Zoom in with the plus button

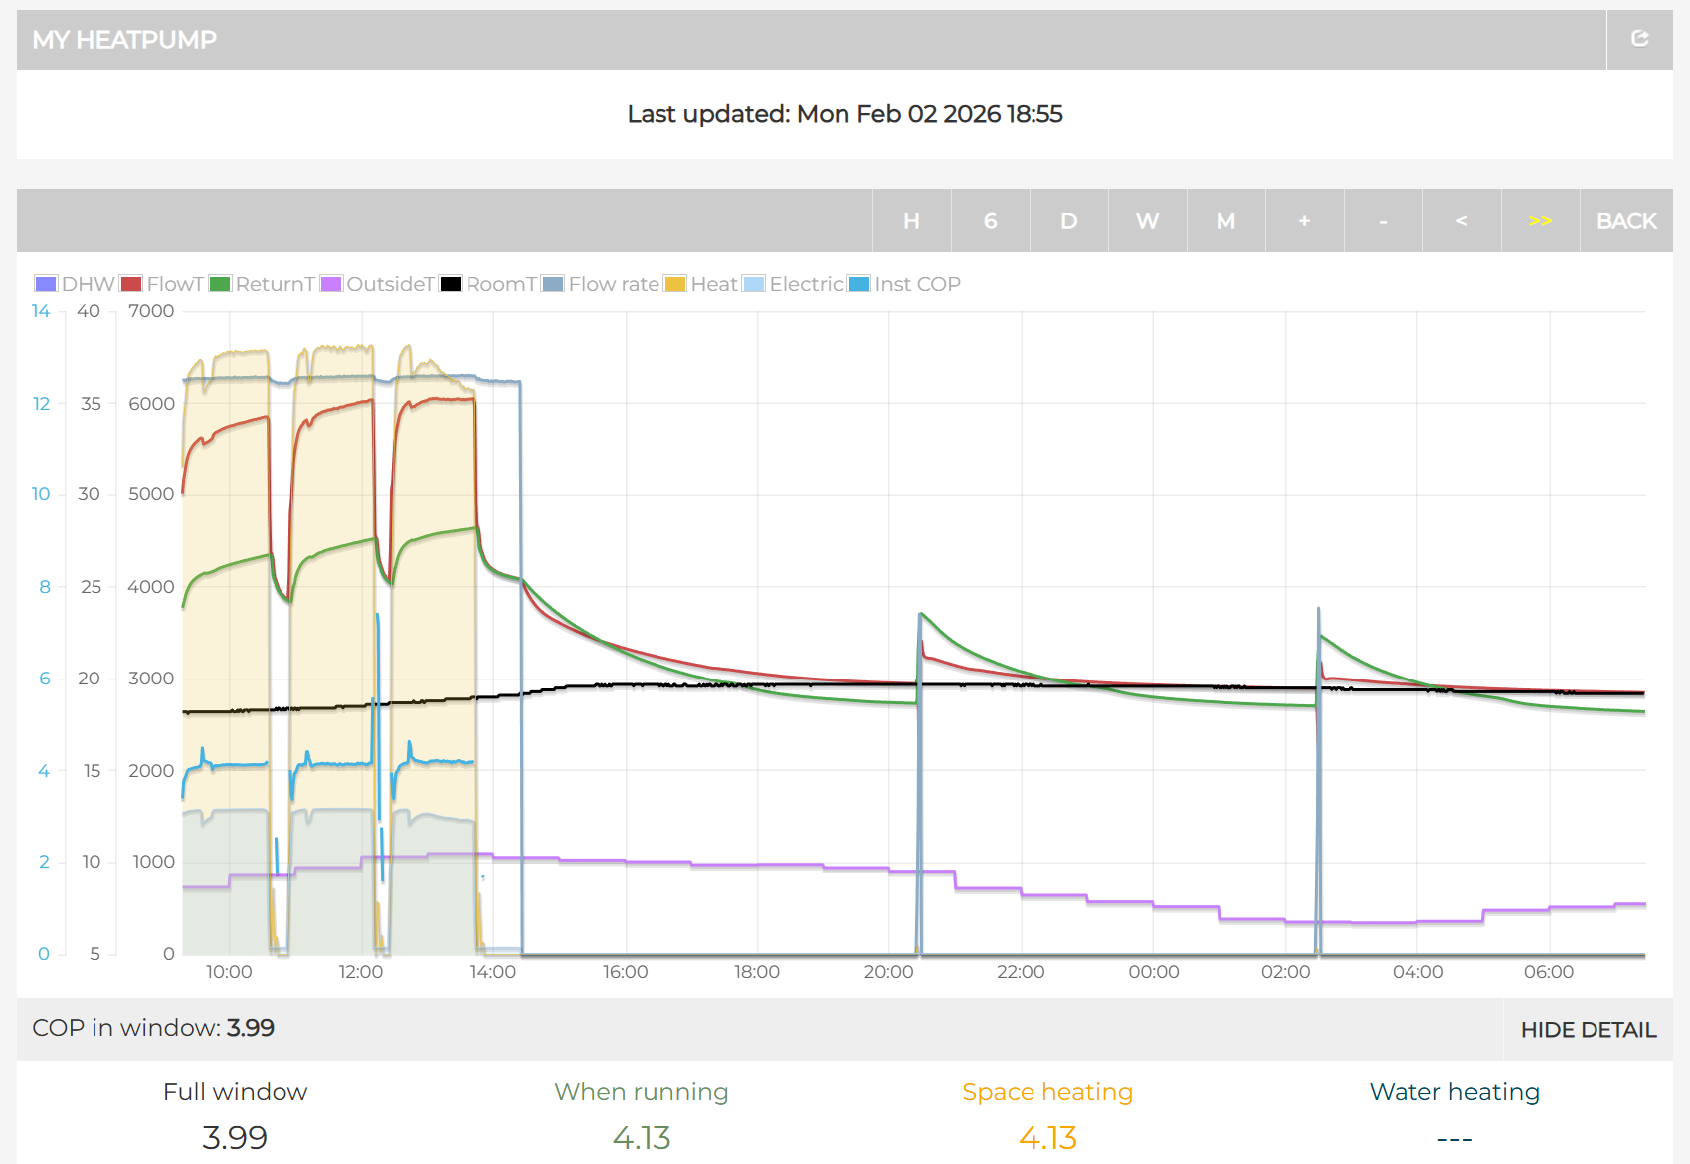click(x=1304, y=221)
